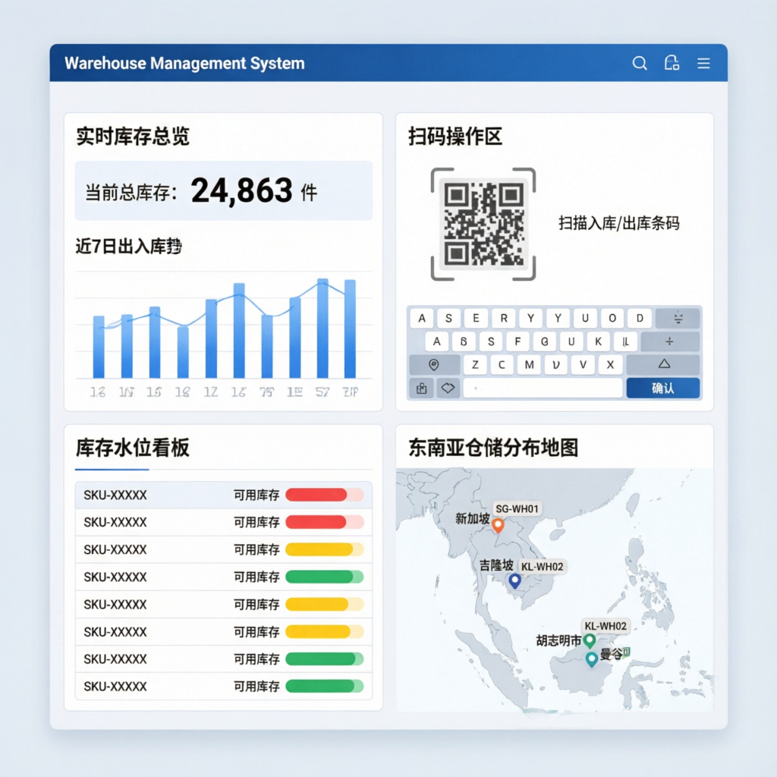Click the 胡志明市 map label
Screen dimensions: 777x777
pyautogui.click(x=559, y=640)
